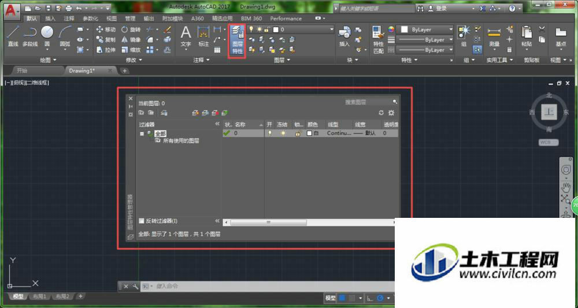
Task: Choose the 旋转 (Rotate) command
Action: [131, 29]
